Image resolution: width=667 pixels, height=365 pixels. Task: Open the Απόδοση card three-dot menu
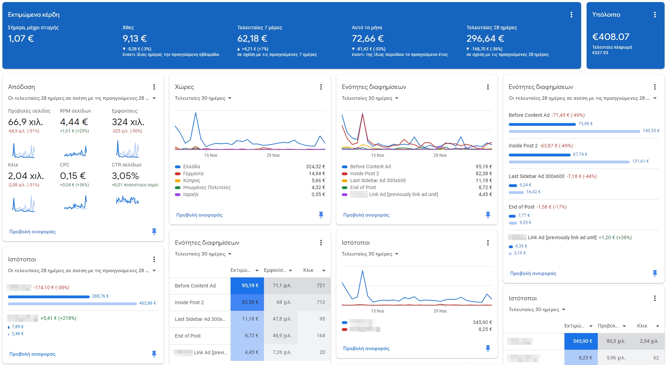(x=154, y=87)
